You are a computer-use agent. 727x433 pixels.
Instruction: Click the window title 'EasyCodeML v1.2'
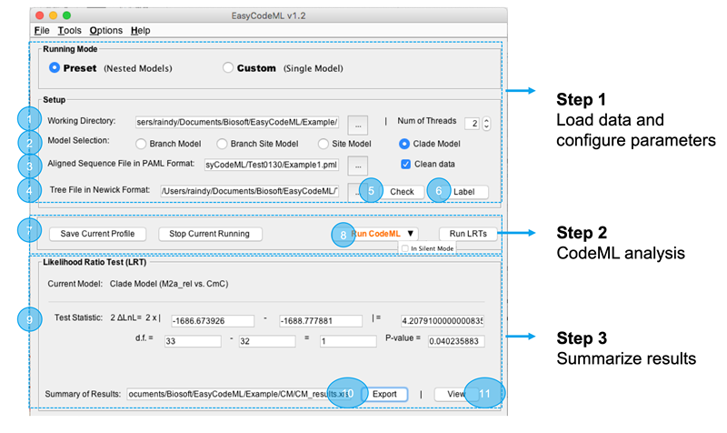coord(268,15)
